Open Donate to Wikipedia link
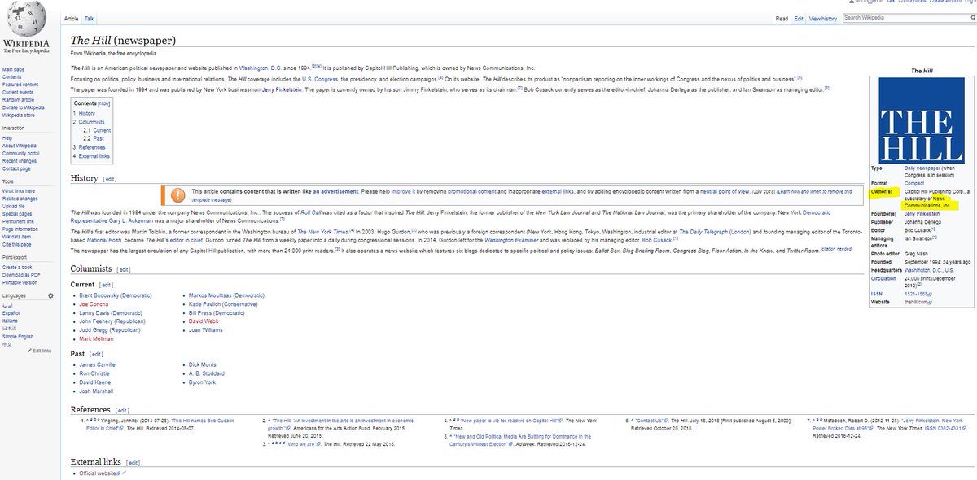This screenshot has width=977, height=480. coord(24,107)
